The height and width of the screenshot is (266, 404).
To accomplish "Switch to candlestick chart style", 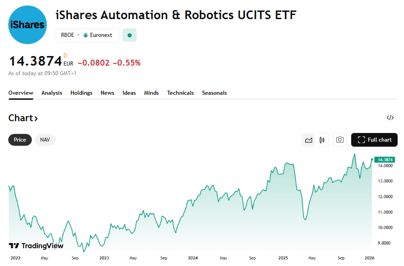I will 322,140.
